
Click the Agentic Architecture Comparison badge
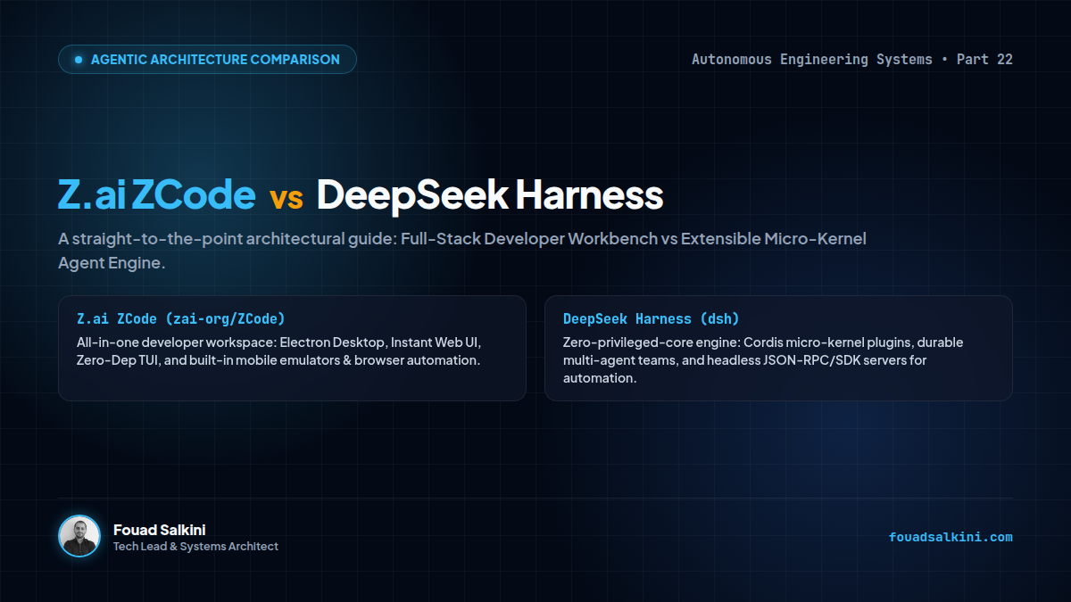[207, 60]
